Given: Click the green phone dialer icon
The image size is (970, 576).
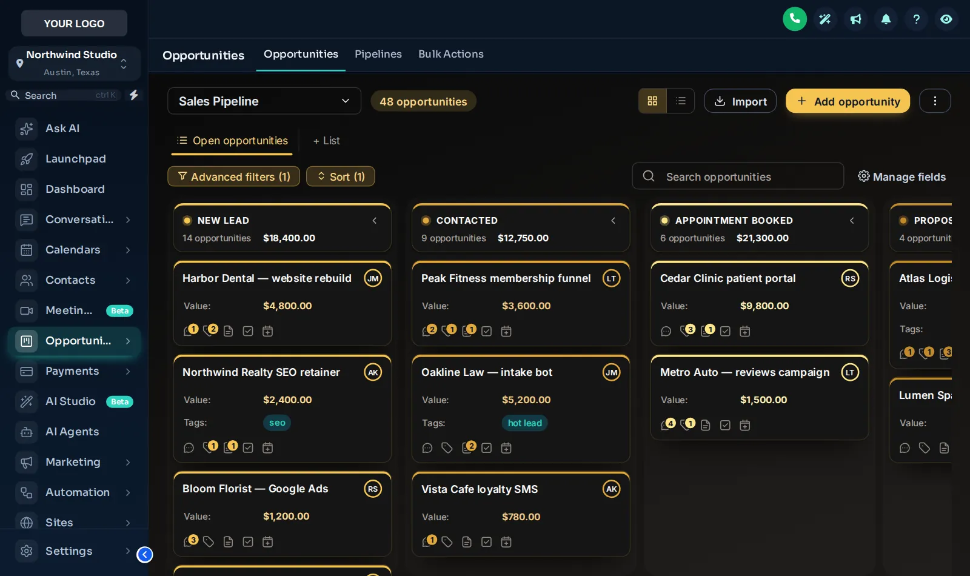Looking at the screenshot, I should 795,19.
